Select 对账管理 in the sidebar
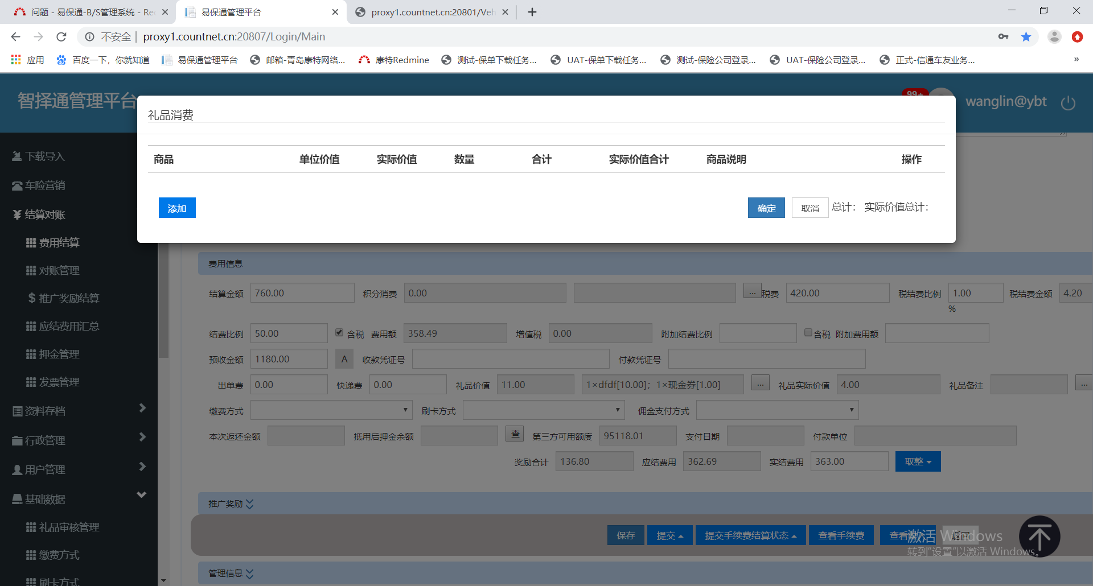This screenshot has height=586, width=1093. click(59, 270)
